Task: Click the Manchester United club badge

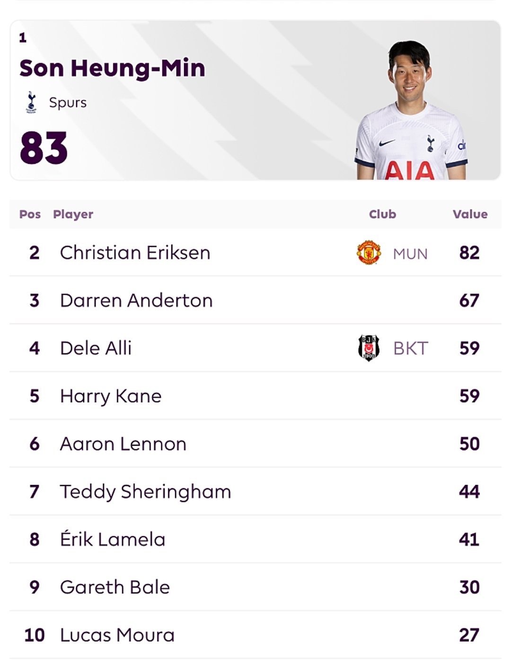Action: (x=369, y=252)
